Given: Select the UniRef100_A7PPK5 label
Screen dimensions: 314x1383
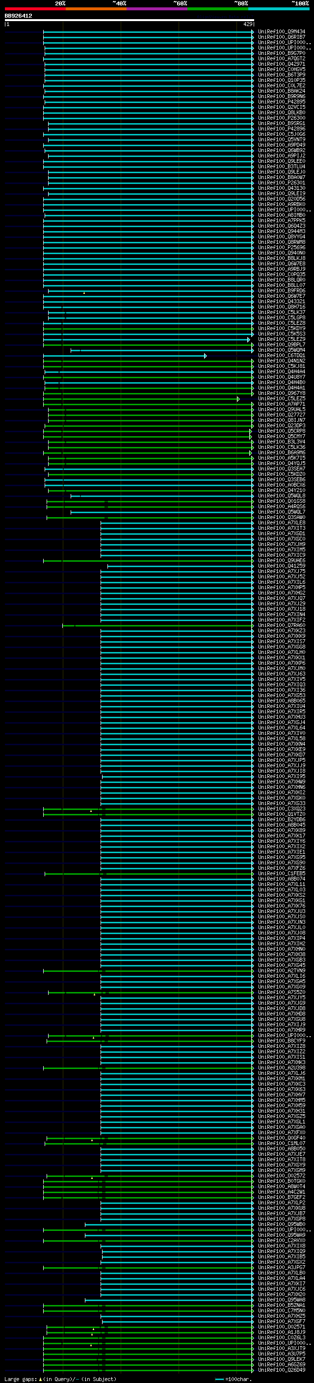Looking at the screenshot, I should [x=282, y=221].
